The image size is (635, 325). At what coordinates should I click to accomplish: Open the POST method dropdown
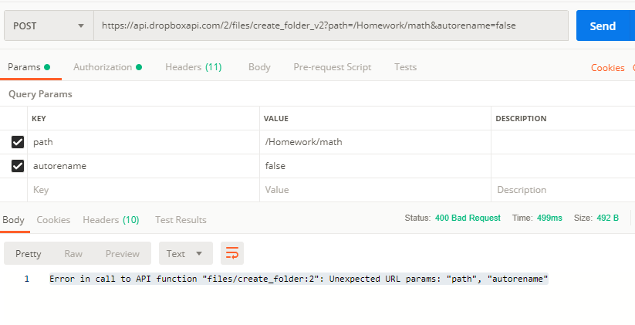[x=48, y=26]
